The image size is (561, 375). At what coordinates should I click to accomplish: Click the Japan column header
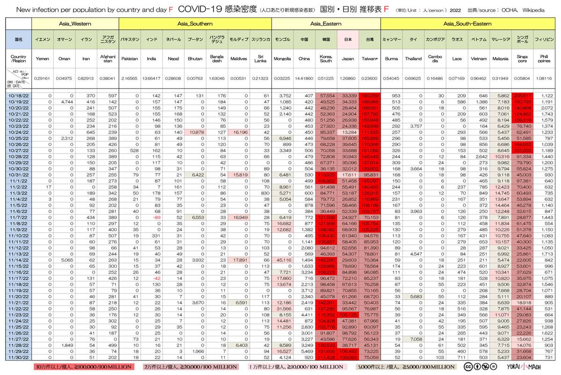click(347, 59)
